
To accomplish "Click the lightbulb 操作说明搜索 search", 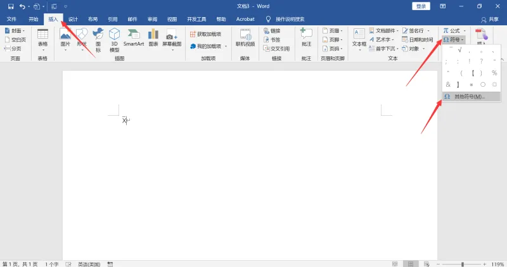I will coord(285,20).
